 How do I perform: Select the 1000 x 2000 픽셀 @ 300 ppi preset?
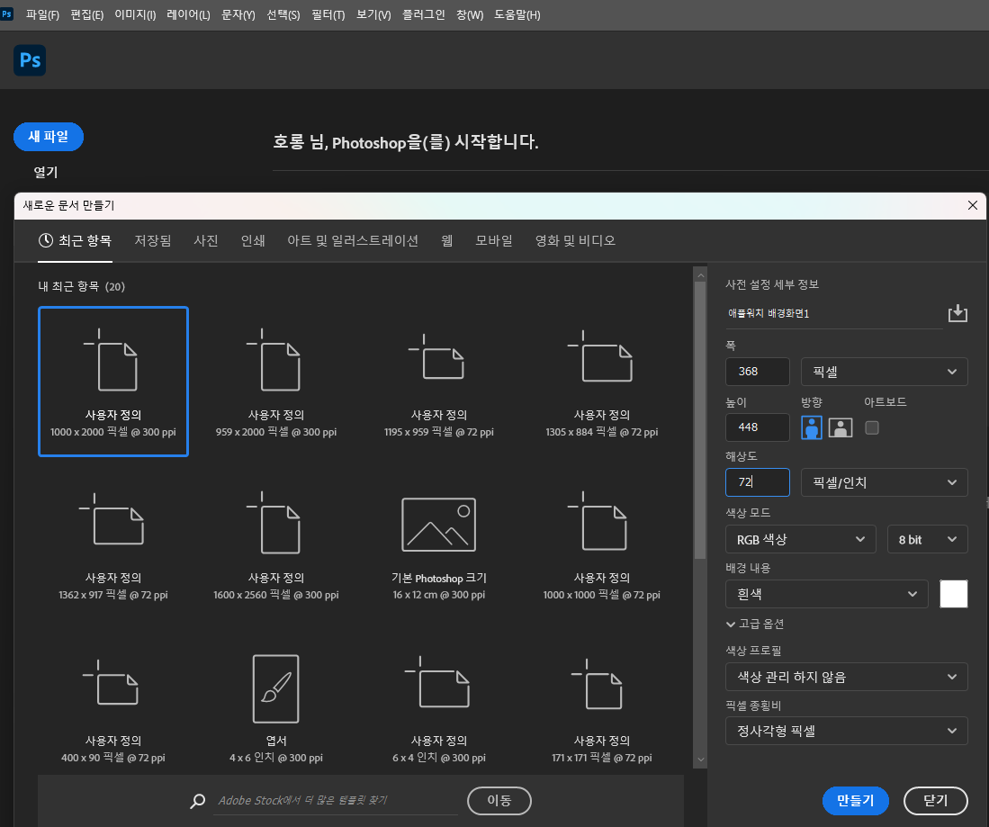click(113, 381)
